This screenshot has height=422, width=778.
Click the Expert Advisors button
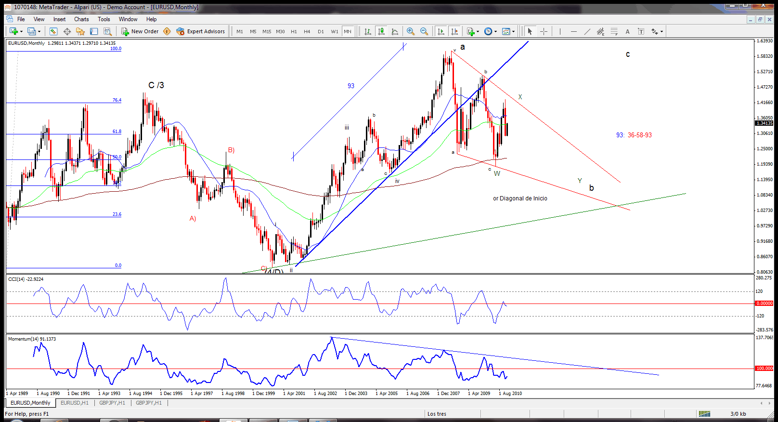coord(201,31)
